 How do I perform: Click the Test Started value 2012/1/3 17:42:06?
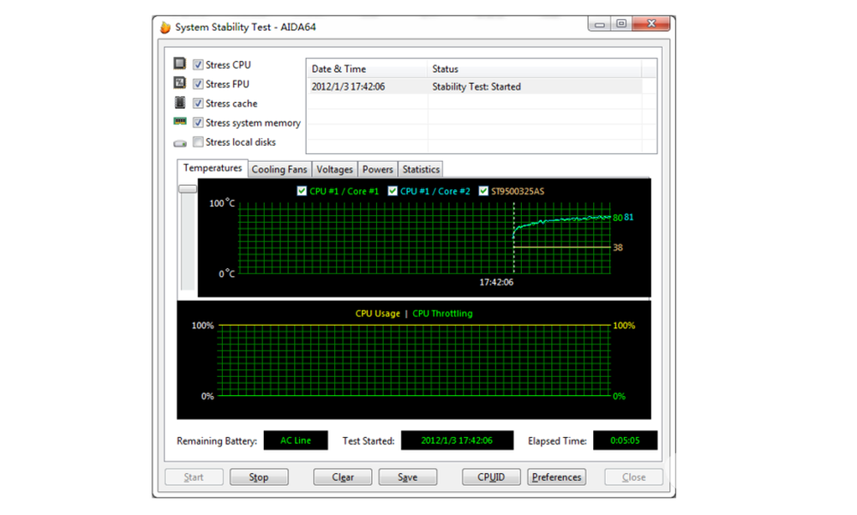[x=457, y=440]
